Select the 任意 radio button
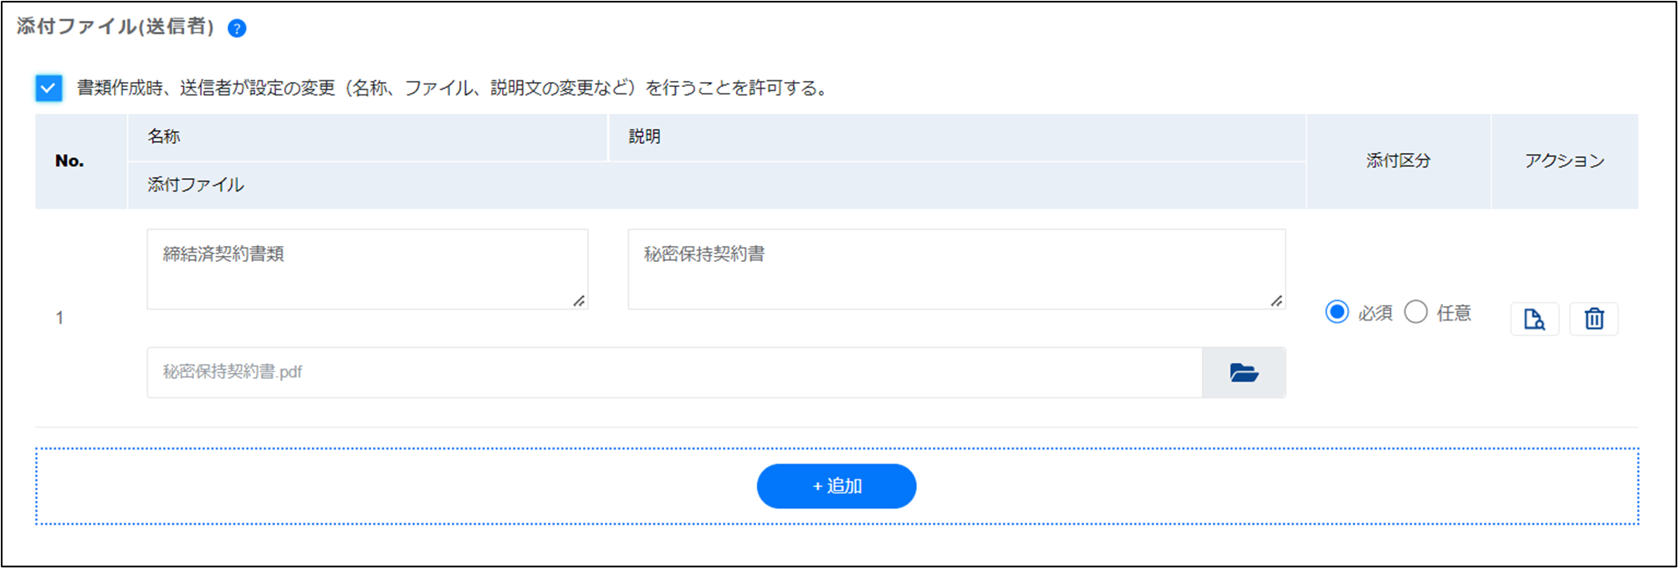Screen dimensions: 1678x568 [x=1415, y=312]
